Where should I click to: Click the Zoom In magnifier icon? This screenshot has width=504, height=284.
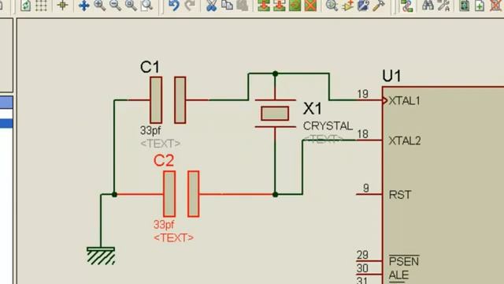100,6
